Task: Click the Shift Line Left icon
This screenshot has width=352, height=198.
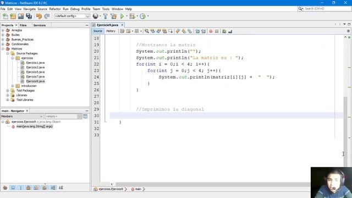Action: pyautogui.click(x=197, y=31)
